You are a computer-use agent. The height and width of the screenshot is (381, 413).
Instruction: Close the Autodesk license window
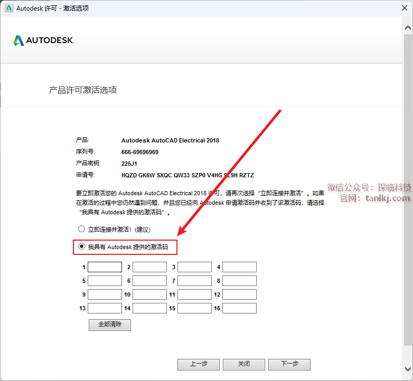[x=405, y=8]
